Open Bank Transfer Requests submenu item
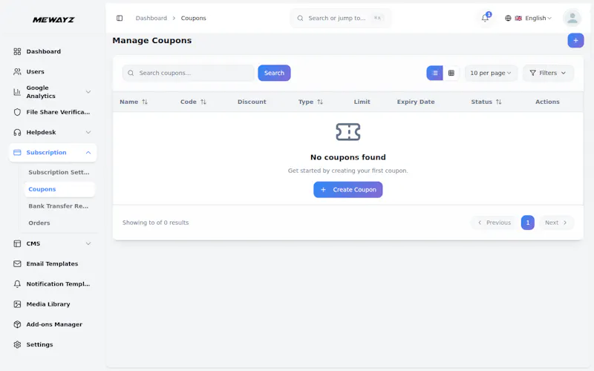 coord(59,206)
